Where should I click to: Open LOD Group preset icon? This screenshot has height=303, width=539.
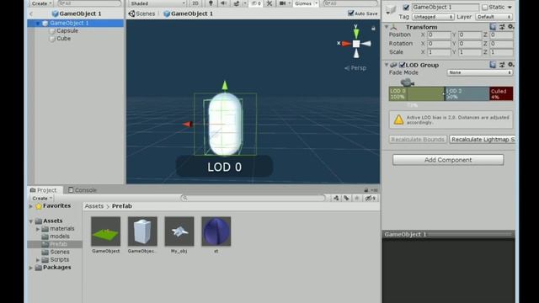(x=502, y=65)
